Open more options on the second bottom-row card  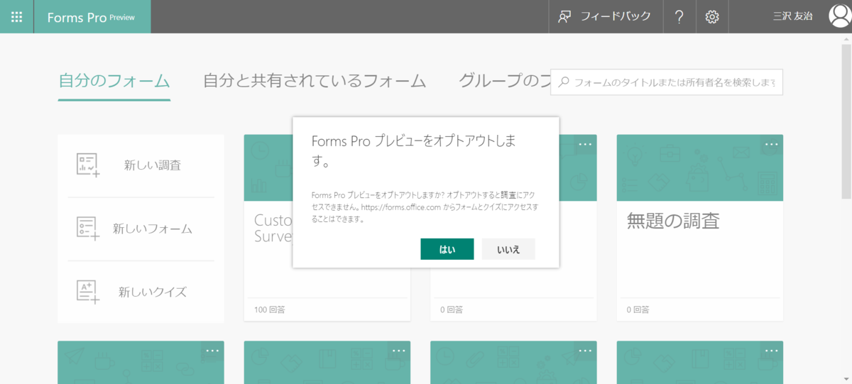pos(399,351)
